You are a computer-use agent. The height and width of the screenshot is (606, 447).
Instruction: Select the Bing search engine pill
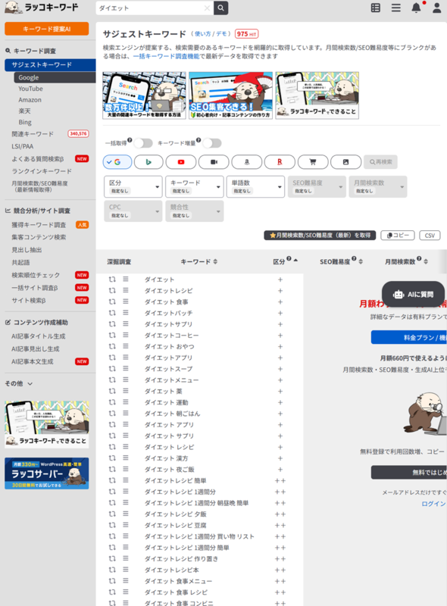(x=148, y=162)
